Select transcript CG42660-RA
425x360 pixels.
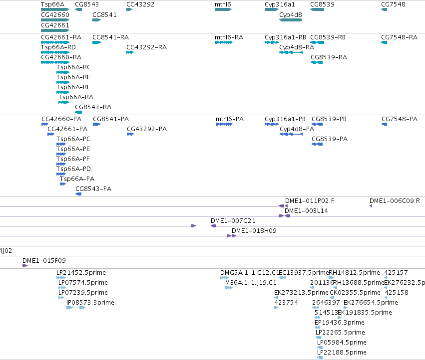click(55, 62)
